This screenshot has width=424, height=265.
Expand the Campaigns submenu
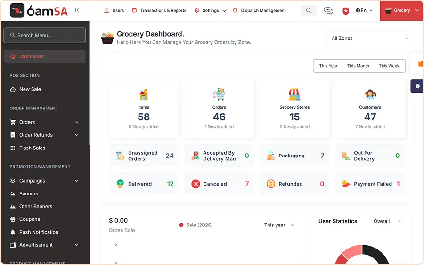(x=77, y=181)
